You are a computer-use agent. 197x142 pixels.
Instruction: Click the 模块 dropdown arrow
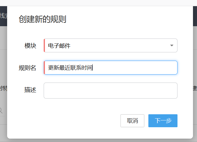[172, 46]
